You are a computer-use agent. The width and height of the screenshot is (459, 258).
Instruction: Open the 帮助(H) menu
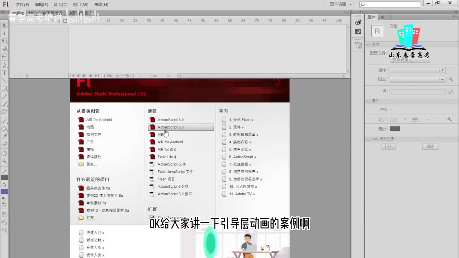pos(101,5)
